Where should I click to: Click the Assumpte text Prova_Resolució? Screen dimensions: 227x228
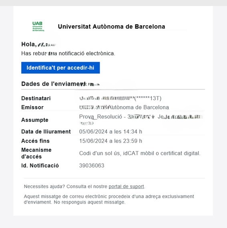click(100, 117)
